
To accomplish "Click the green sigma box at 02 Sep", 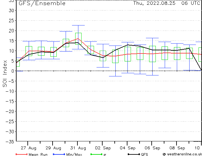I will coord(103,56).
